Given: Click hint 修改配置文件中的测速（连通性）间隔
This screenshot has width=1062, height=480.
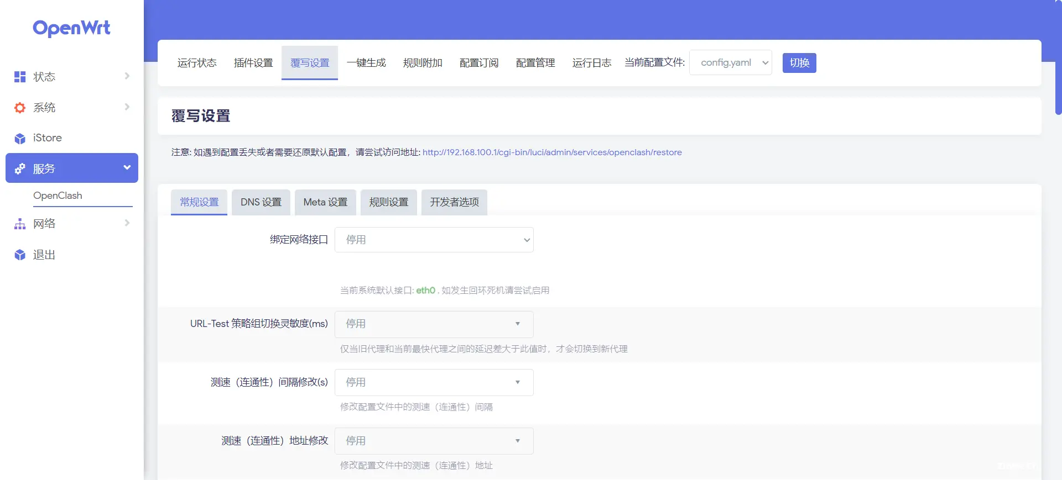Looking at the screenshot, I should click(417, 407).
